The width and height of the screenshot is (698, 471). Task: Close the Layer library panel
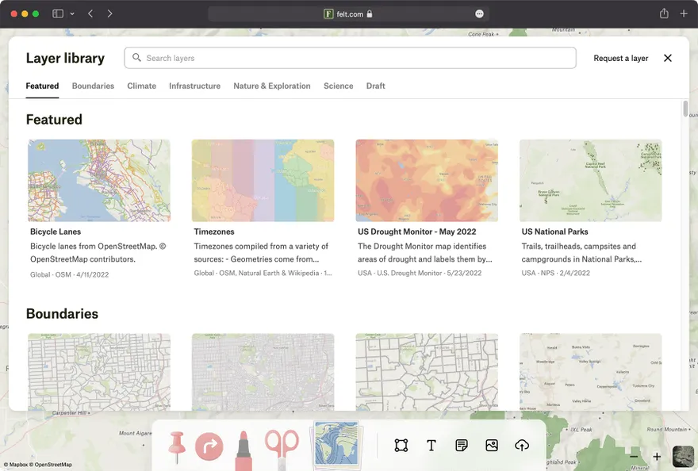tap(668, 58)
